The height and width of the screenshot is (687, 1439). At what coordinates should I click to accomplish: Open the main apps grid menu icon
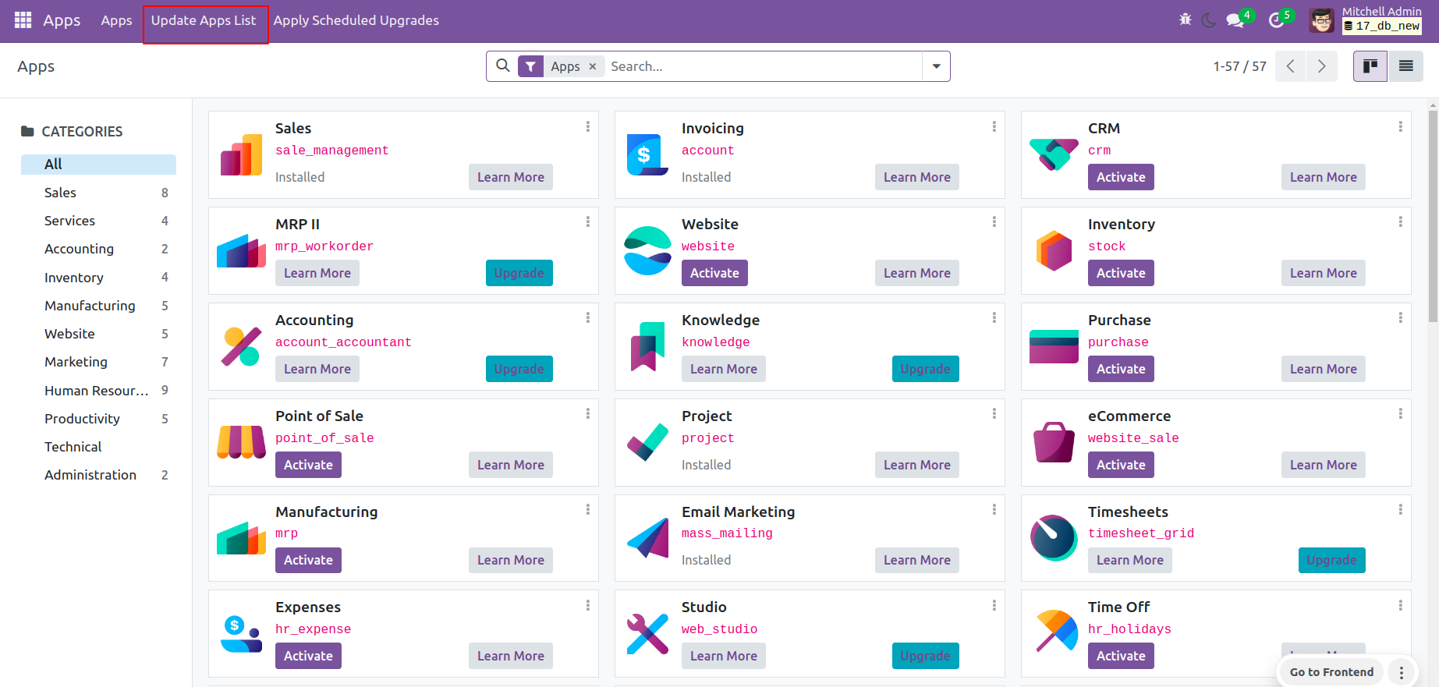click(23, 20)
